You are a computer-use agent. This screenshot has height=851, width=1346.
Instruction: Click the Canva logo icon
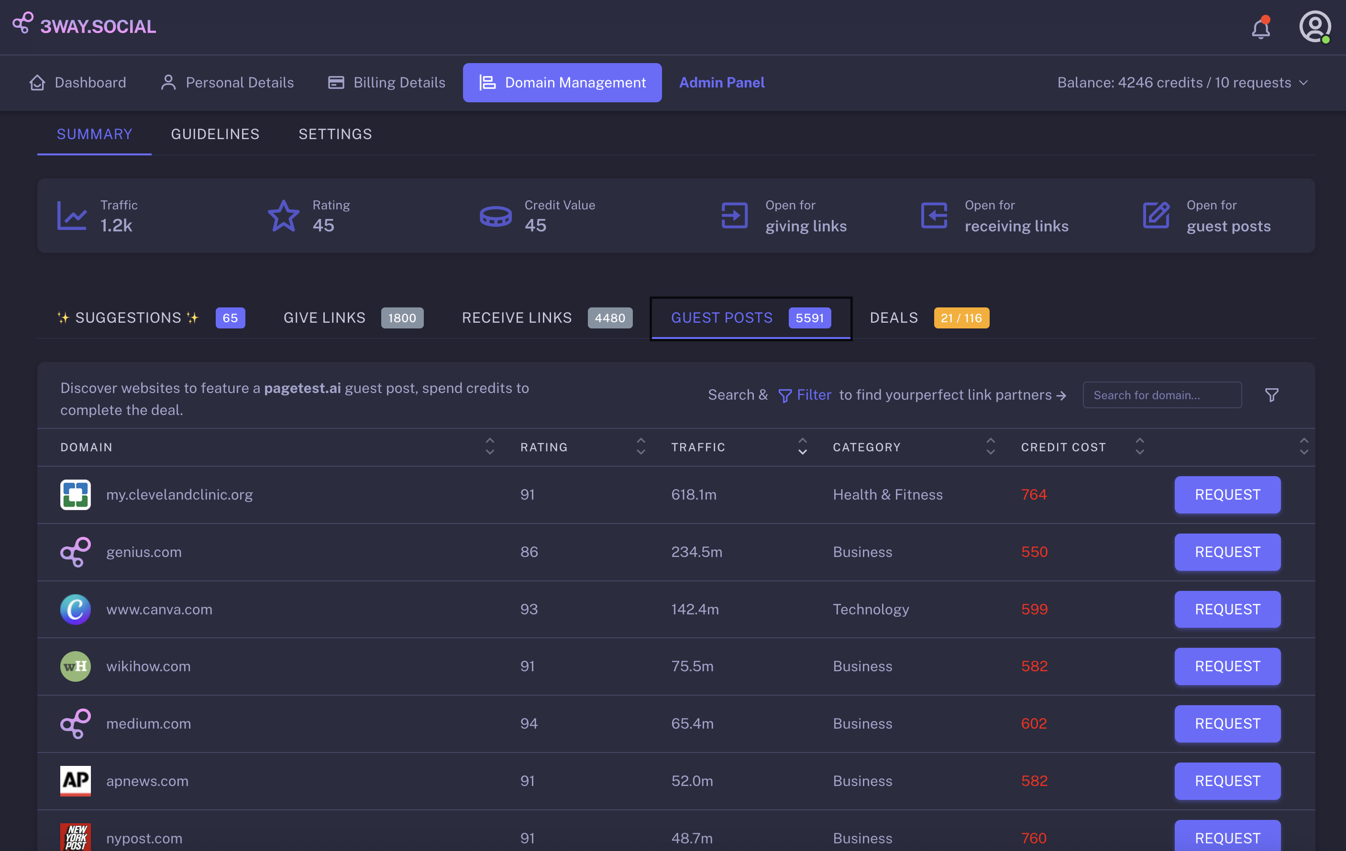[76, 609]
